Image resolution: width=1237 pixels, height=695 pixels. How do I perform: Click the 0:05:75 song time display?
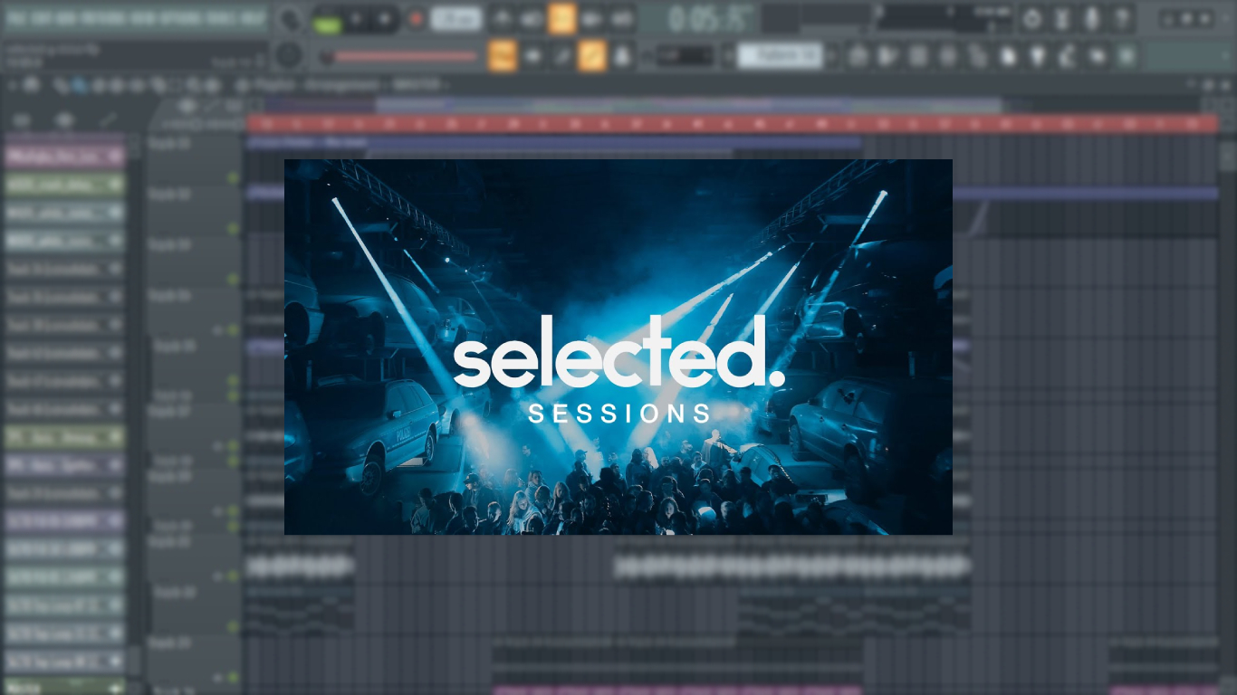(x=697, y=18)
